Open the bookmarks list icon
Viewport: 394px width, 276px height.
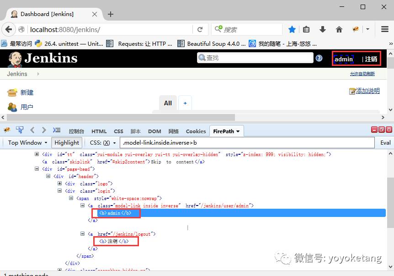306,29
